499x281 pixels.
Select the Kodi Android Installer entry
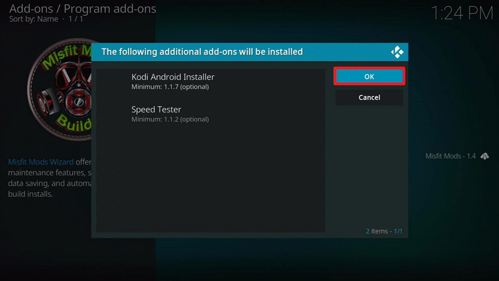click(x=211, y=82)
